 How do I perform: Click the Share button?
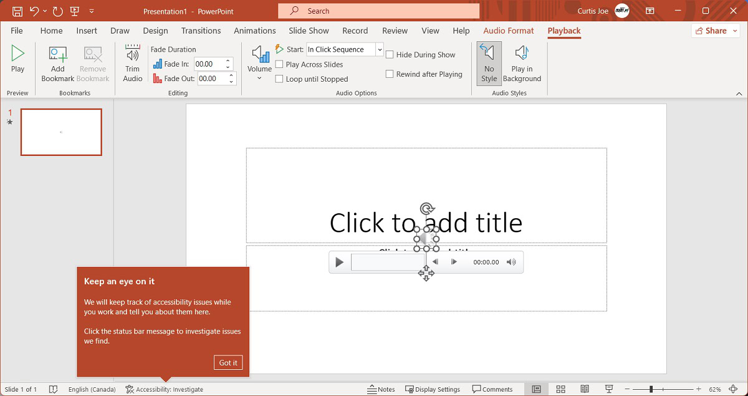pyautogui.click(x=715, y=31)
